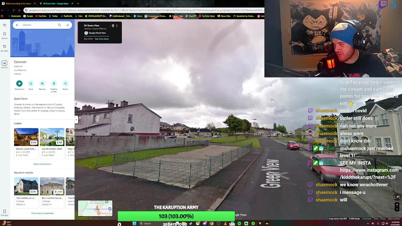Screen dimensions: 402x226
Task: Open the Nexus Clips bookmark
Action: (x=224, y=16)
